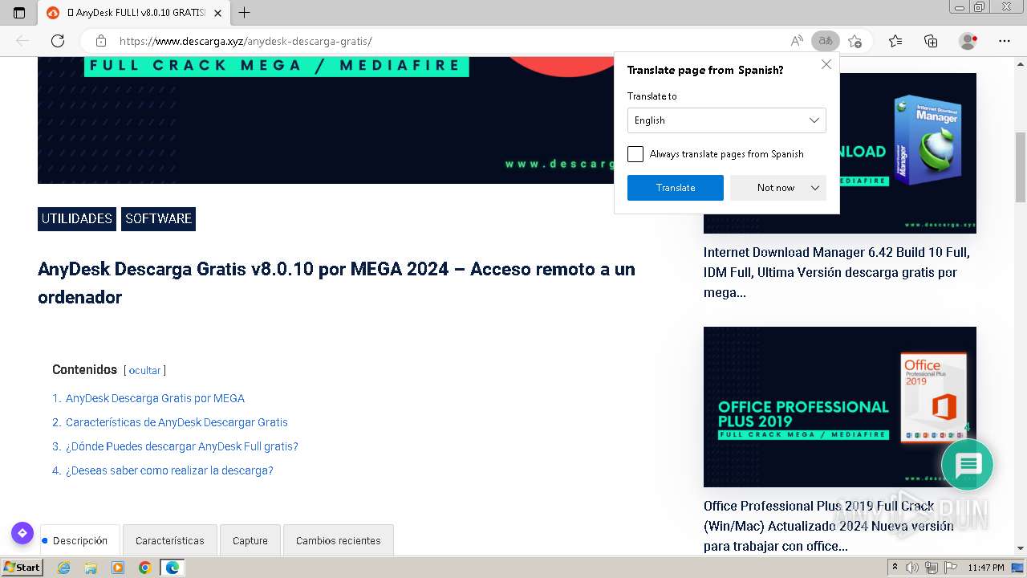
Task: Go to Características de AnyDesk Descargar Gratis
Action: pyautogui.click(x=177, y=422)
